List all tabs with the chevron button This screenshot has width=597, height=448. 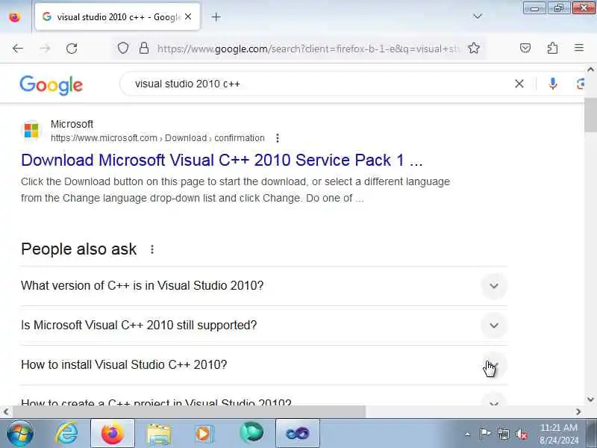click(478, 16)
